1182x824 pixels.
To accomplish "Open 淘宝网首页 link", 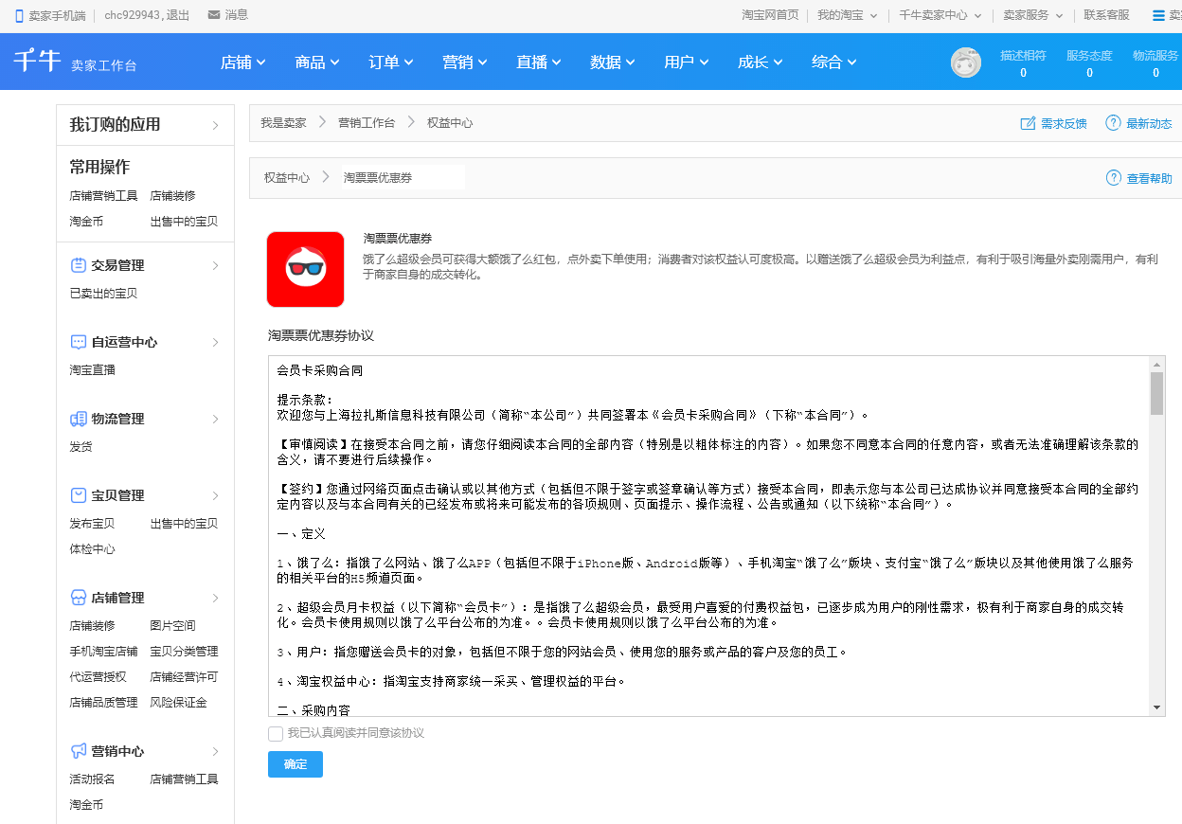I will 770,15.
